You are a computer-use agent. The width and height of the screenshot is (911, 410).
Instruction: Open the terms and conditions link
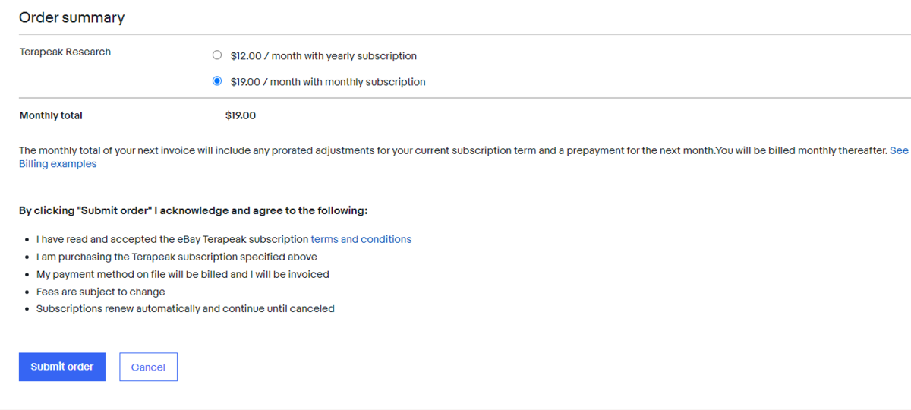click(x=361, y=239)
